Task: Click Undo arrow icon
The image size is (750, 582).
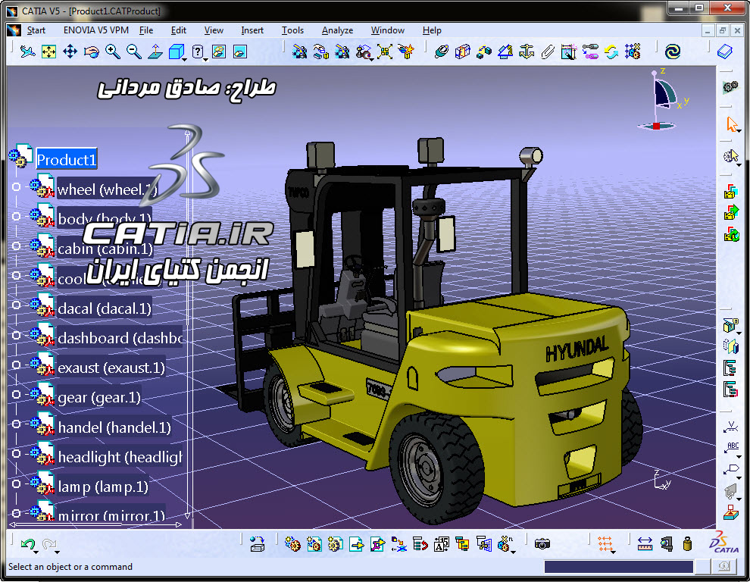Action: 28,543
